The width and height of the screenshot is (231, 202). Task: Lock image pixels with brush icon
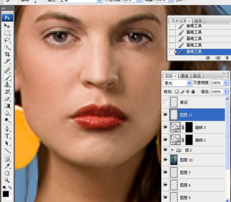182,92
